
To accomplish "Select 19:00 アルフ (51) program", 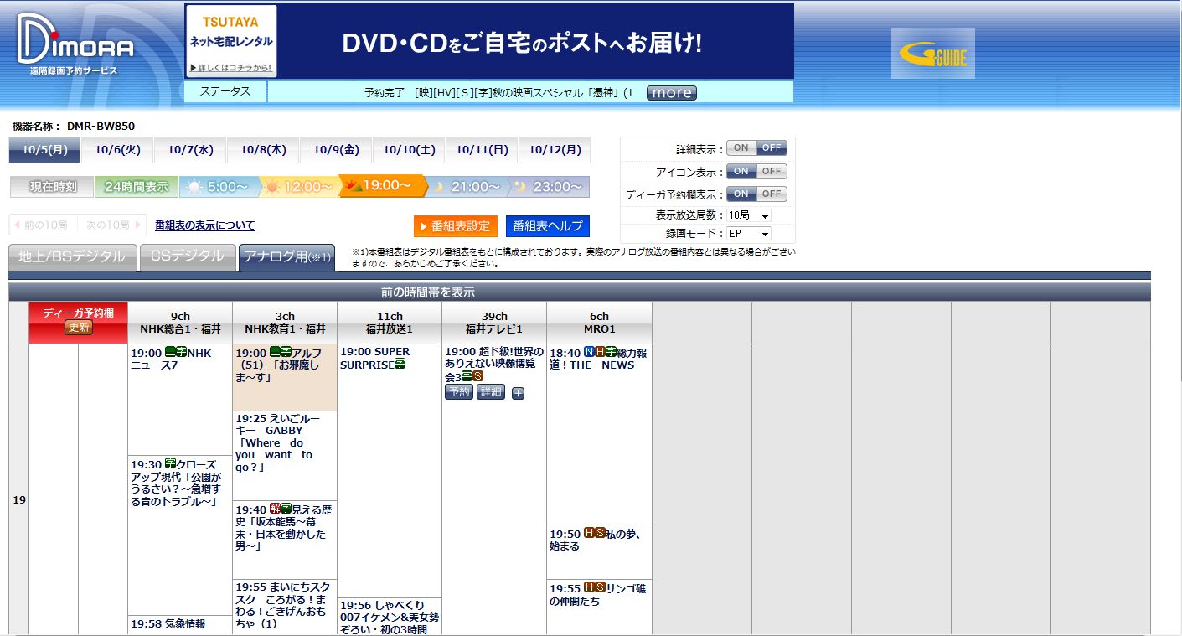I will tap(285, 377).
